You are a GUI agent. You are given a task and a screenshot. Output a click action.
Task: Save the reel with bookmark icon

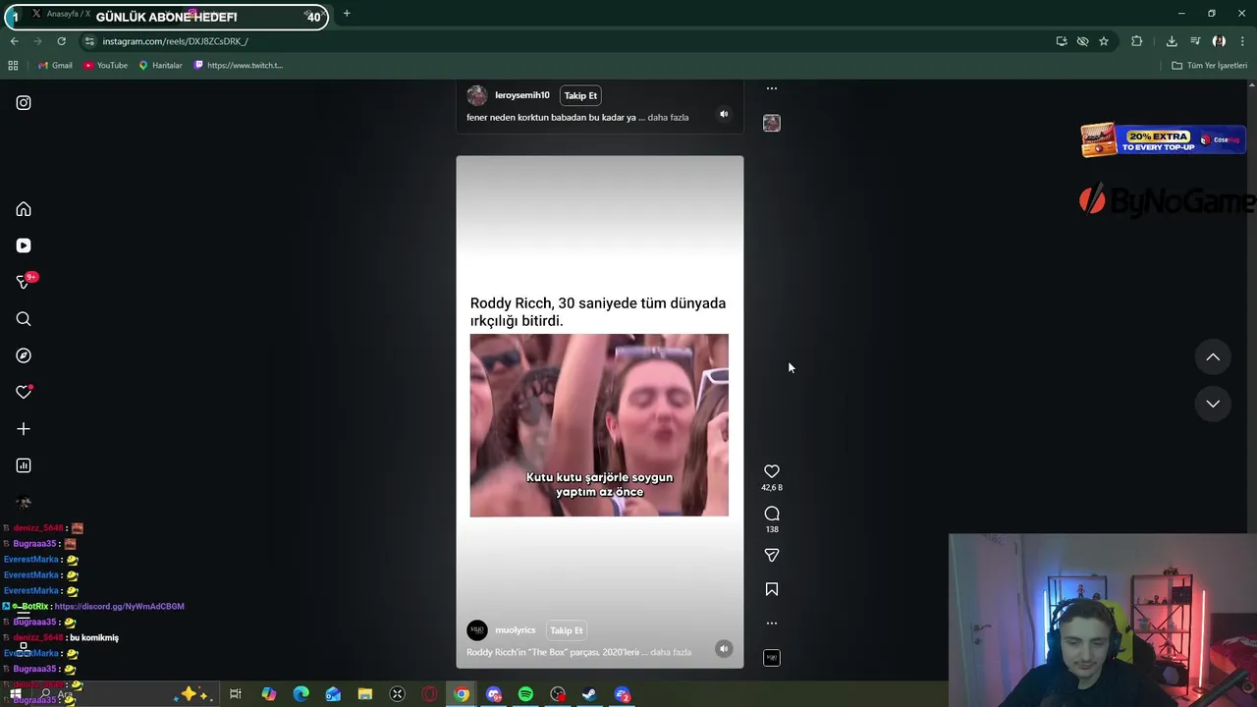772,589
